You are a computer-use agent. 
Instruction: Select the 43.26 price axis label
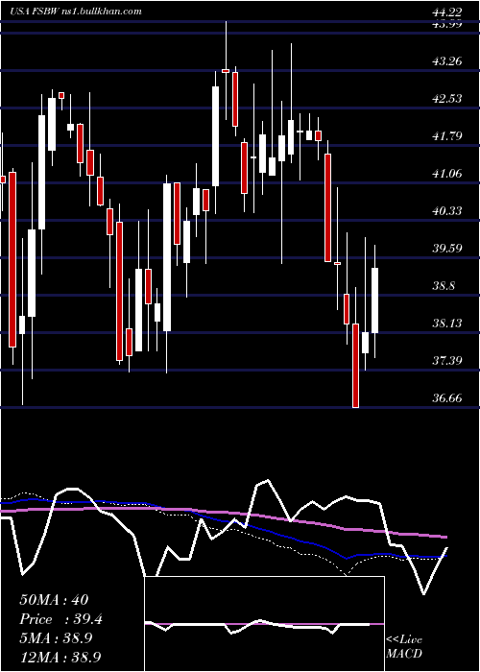coord(447,61)
